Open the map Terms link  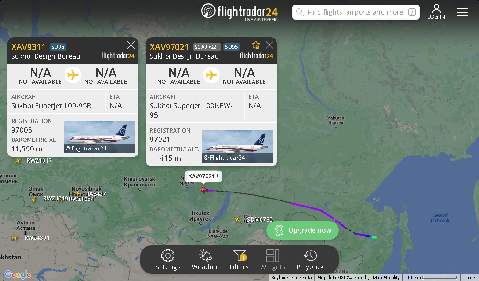pyautogui.click(x=469, y=278)
